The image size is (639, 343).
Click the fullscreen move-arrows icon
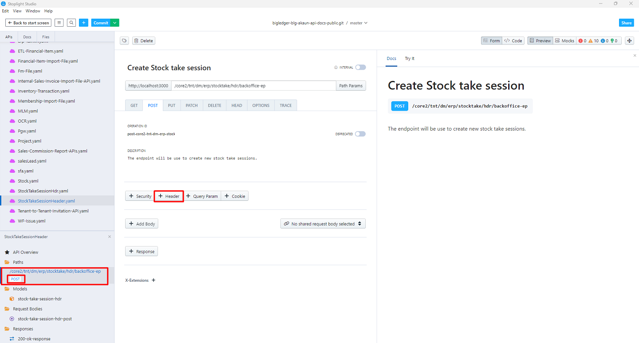coord(629,41)
